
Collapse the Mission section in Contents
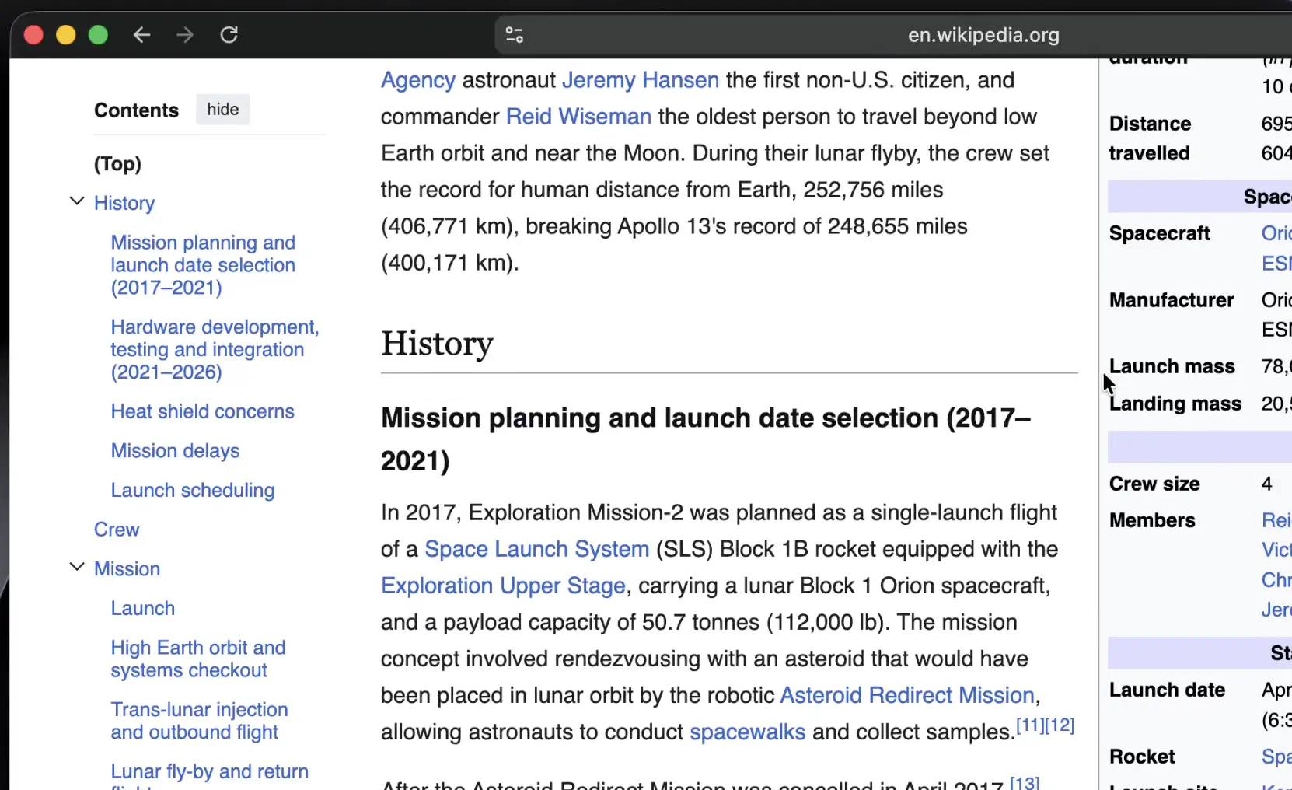75,567
